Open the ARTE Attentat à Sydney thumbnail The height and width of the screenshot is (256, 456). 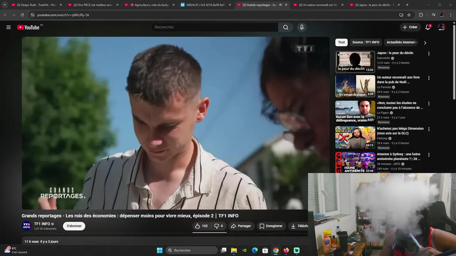coord(355,162)
